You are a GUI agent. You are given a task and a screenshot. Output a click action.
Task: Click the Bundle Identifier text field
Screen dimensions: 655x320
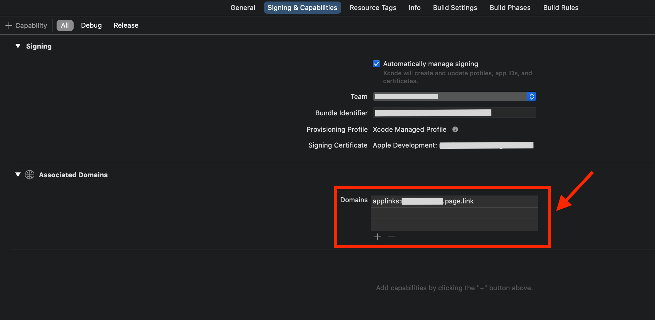click(454, 113)
